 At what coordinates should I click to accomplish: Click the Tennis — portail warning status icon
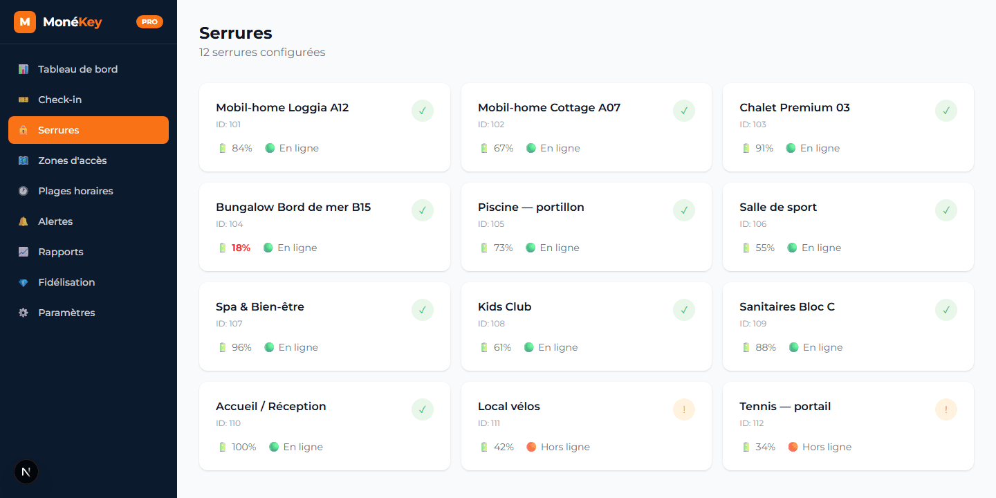(x=946, y=409)
